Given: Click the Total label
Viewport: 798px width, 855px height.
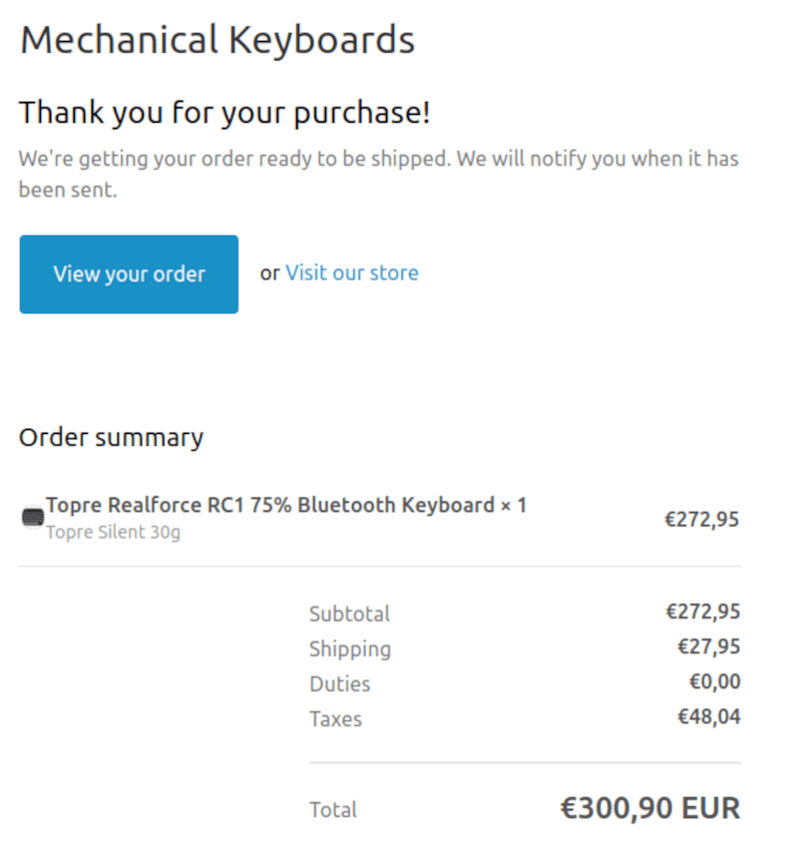Looking at the screenshot, I should tap(333, 810).
